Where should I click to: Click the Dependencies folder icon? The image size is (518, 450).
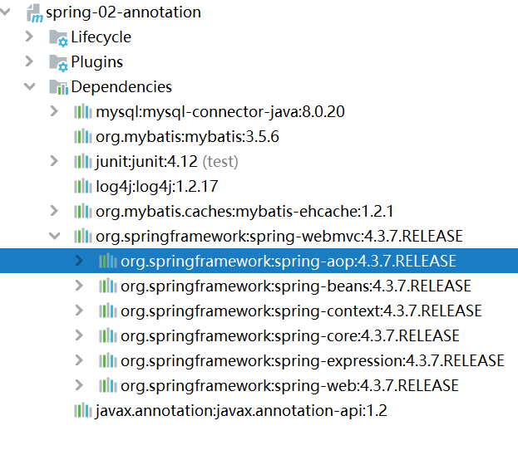(58, 87)
